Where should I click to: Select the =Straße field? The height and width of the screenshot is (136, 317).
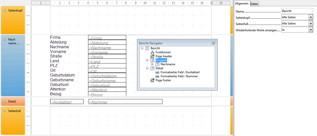pyautogui.click(x=107, y=56)
